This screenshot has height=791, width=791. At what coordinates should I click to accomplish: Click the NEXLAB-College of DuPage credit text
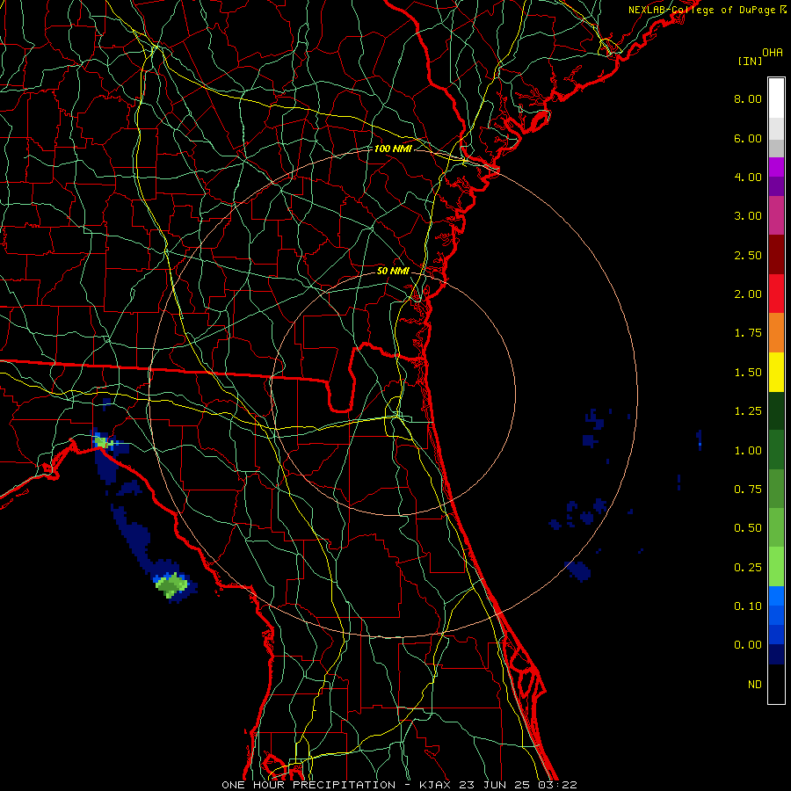(707, 10)
